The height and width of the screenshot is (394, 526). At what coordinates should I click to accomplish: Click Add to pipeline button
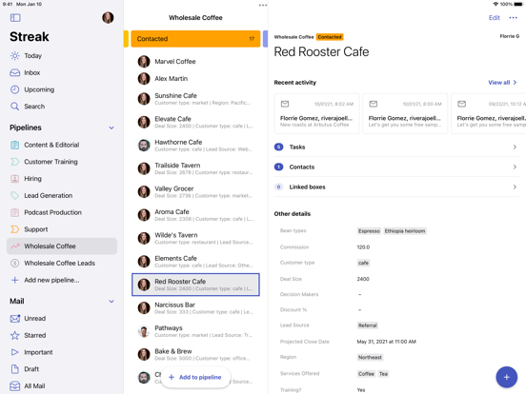click(x=195, y=377)
